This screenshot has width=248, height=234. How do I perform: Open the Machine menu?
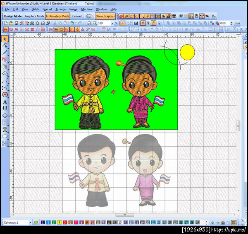tap(87, 10)
